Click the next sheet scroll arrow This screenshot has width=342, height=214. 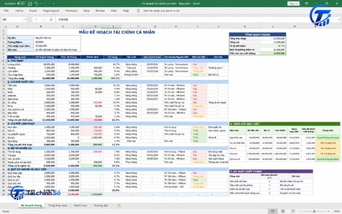coord(11,206)
